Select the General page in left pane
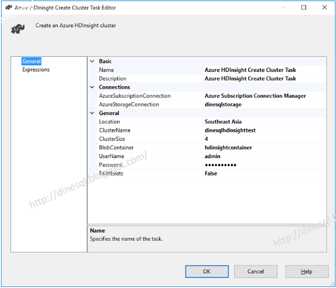 [31, 61]
